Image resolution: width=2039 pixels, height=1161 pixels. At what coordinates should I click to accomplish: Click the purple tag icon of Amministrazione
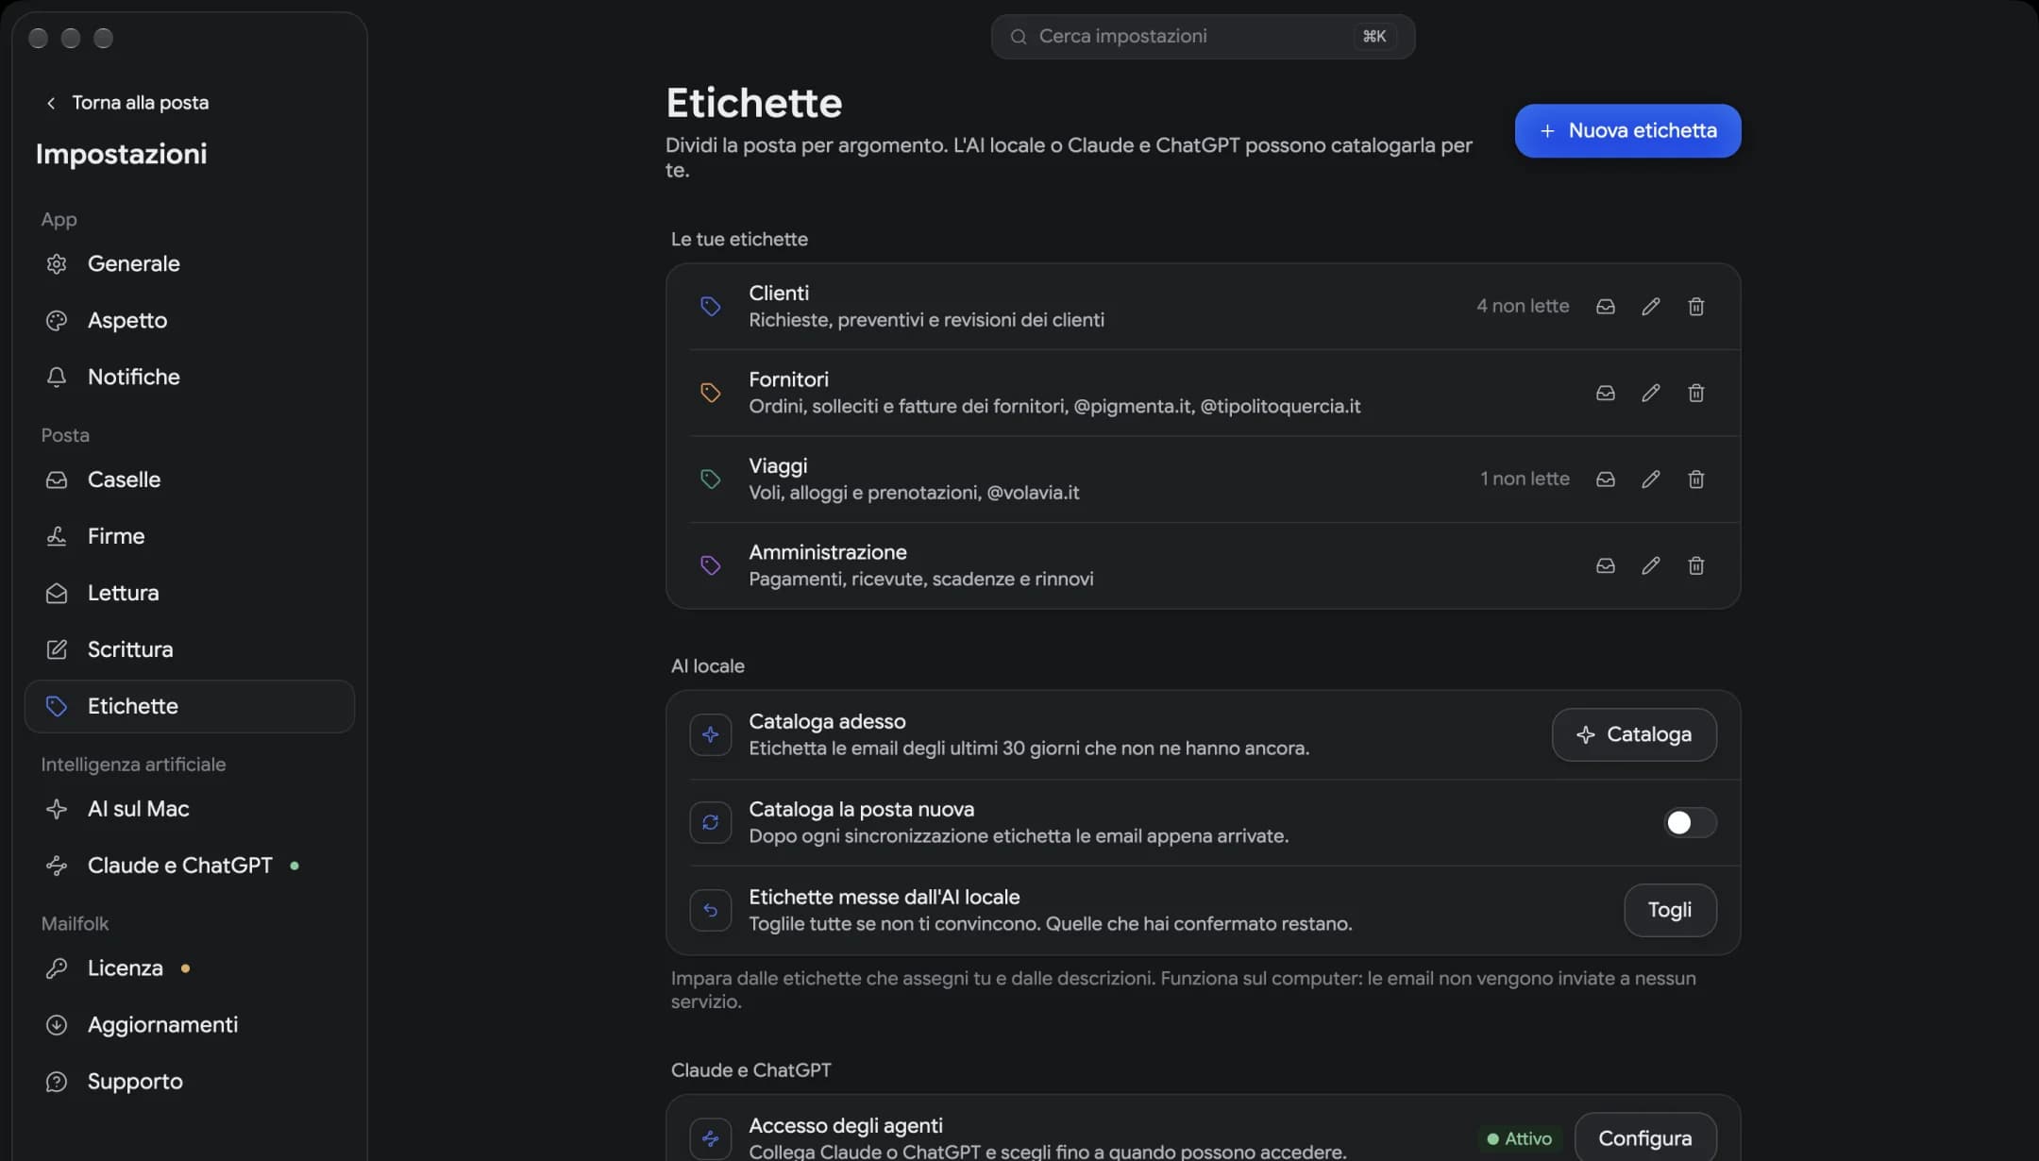(x=710, y=565)
